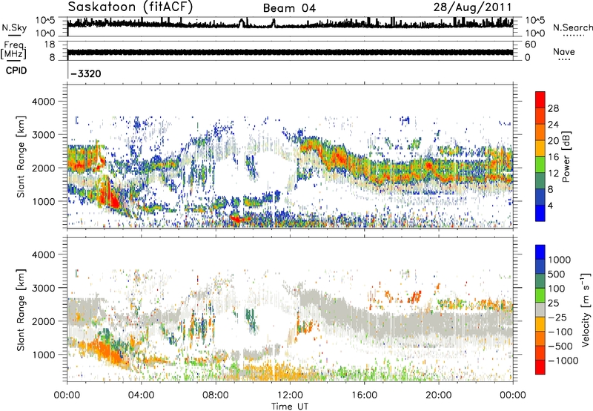
Task: Click the 20:00 time axis tick
Action: pos(439,395)
